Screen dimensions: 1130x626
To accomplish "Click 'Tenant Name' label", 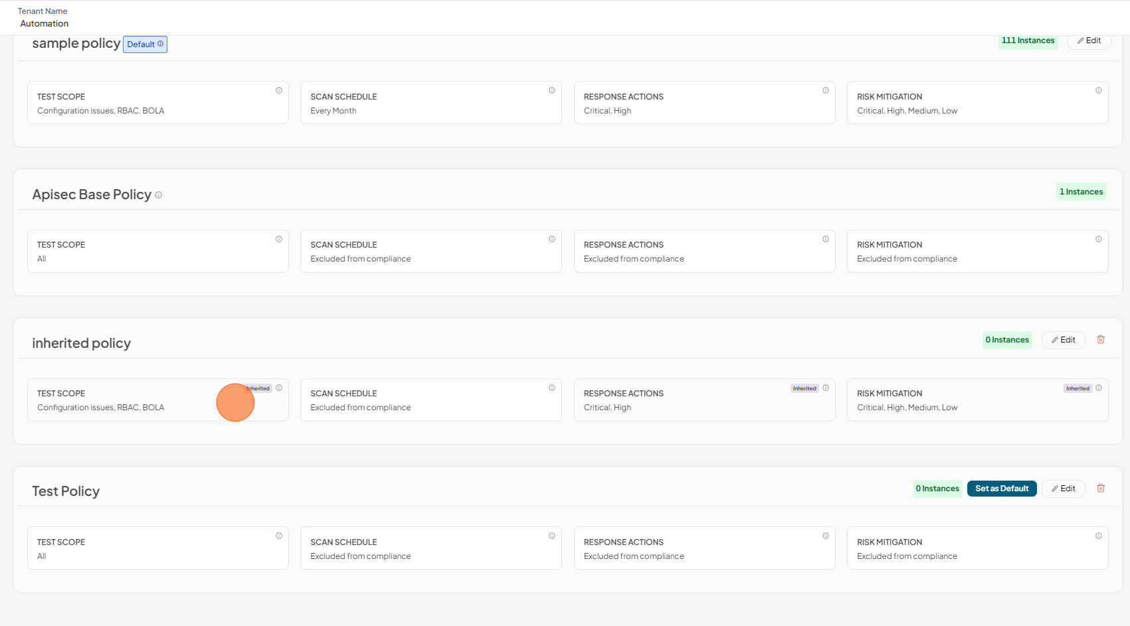I will click(x=43, y=11).
